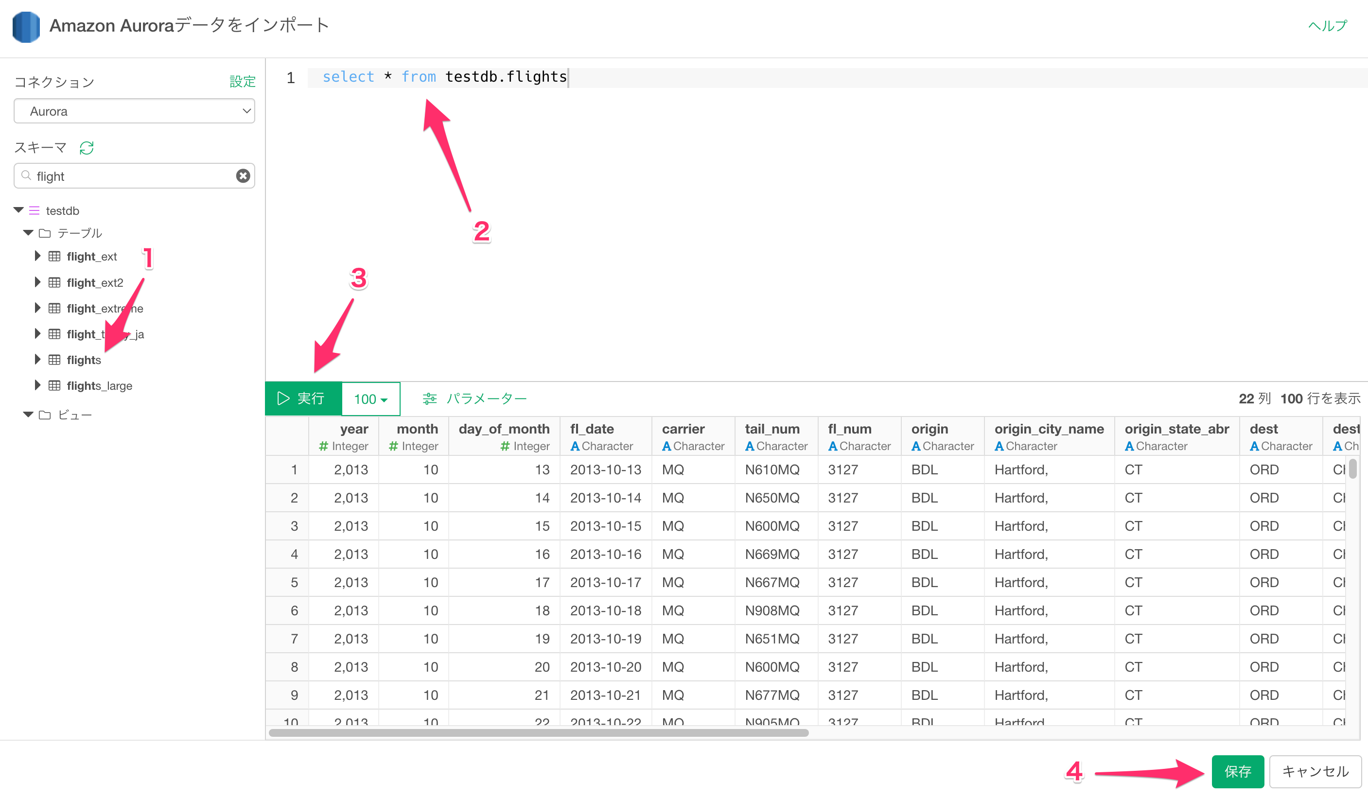Click the parameter sliders icon
The height and width of the screenshot is (799, 1368).
429,399
